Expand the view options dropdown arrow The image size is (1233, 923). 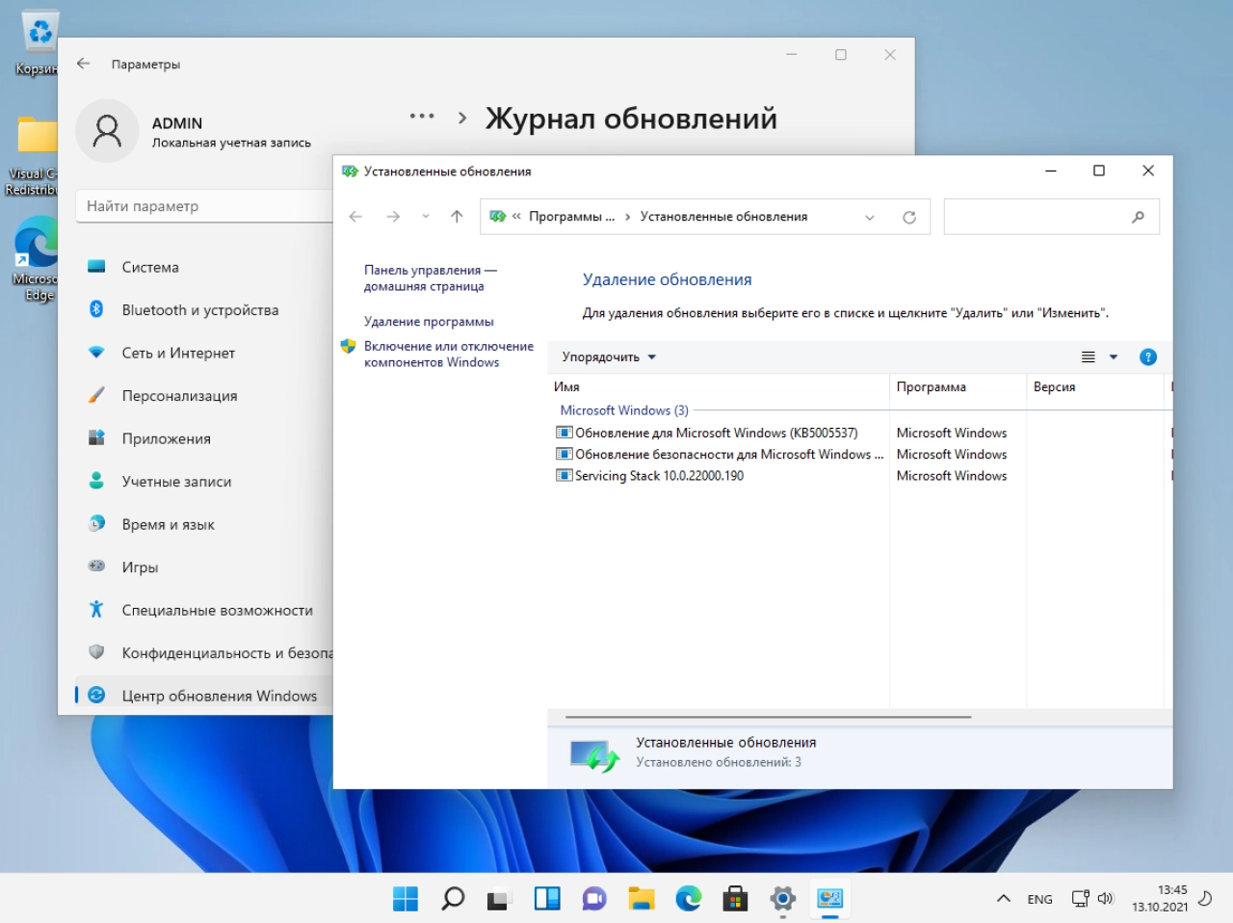pyautogui.click(x=1114, y=356)
